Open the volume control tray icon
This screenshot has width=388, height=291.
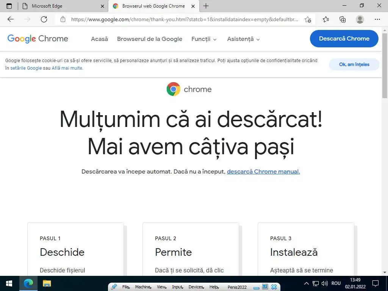tap(324, 283)
